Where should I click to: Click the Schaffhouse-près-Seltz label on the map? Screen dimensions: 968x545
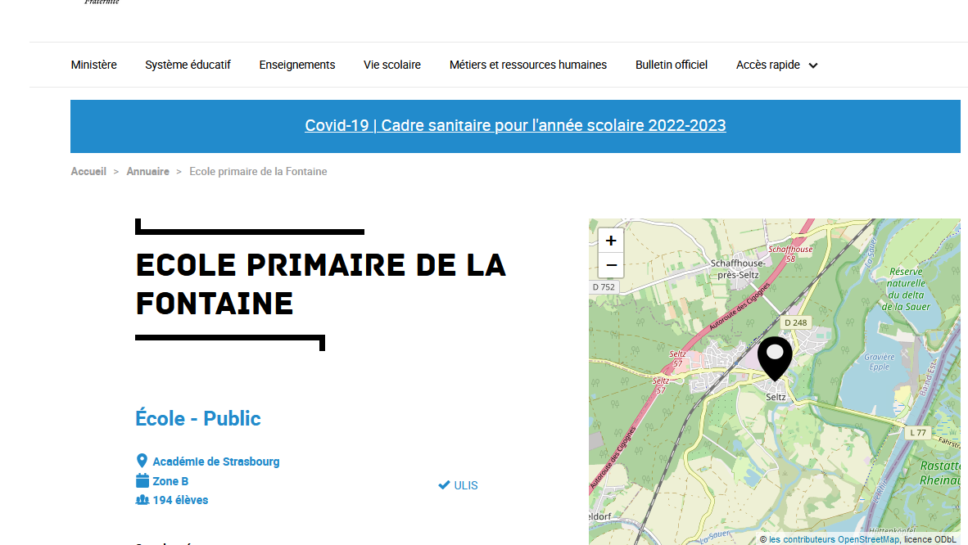point(738,268)
